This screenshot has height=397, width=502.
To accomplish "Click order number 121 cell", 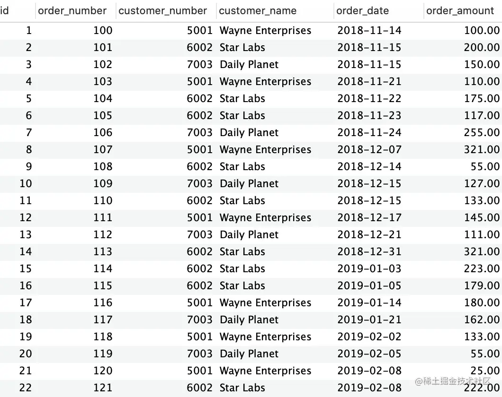I will (103, 388).
